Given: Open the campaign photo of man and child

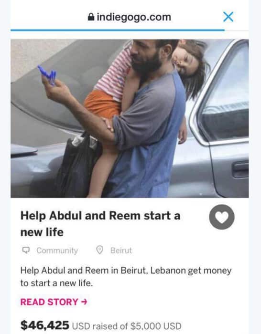Looking at the screenshot, I should (x=130, y=118).
